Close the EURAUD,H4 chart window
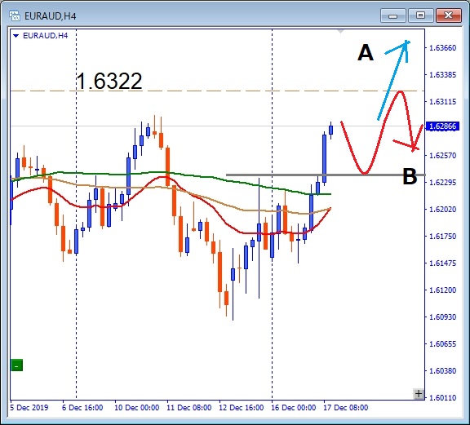The width and height of the screenshot is (470, 425). [x=448, y=15]
